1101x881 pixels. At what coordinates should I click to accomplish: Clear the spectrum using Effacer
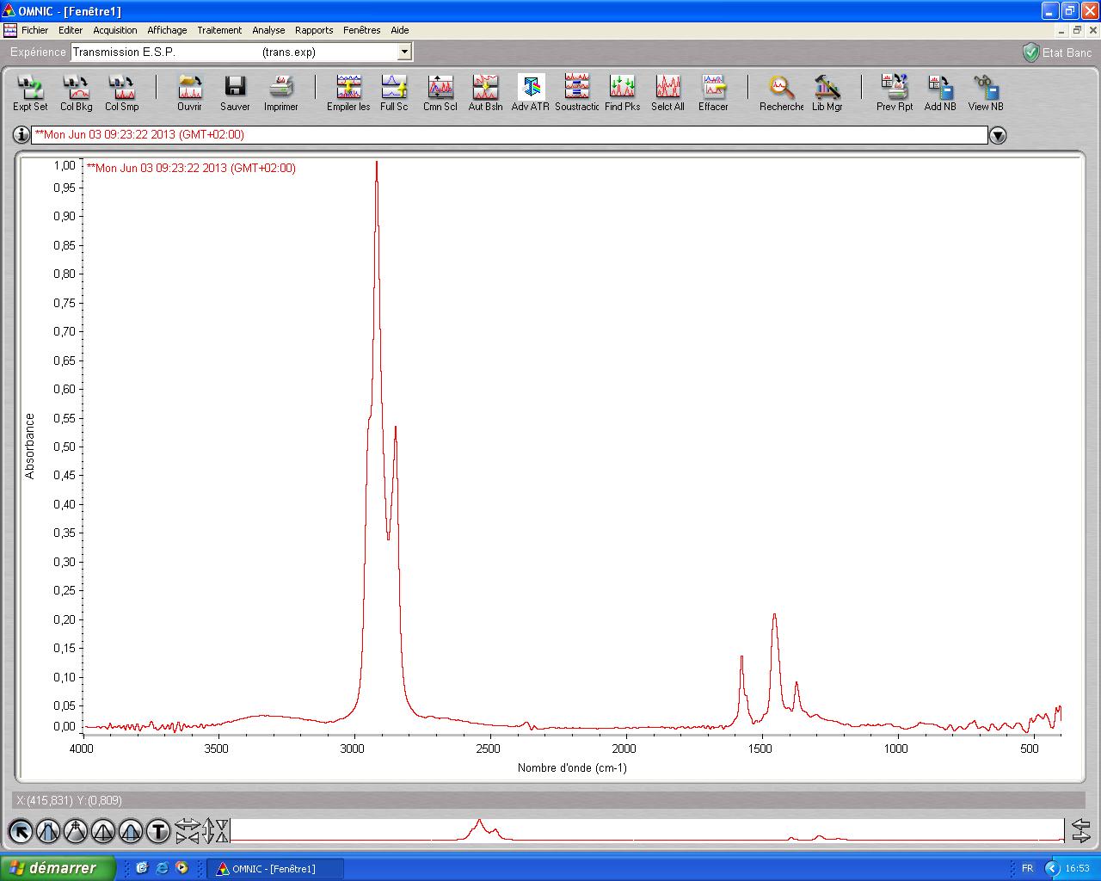pos(713,93)
